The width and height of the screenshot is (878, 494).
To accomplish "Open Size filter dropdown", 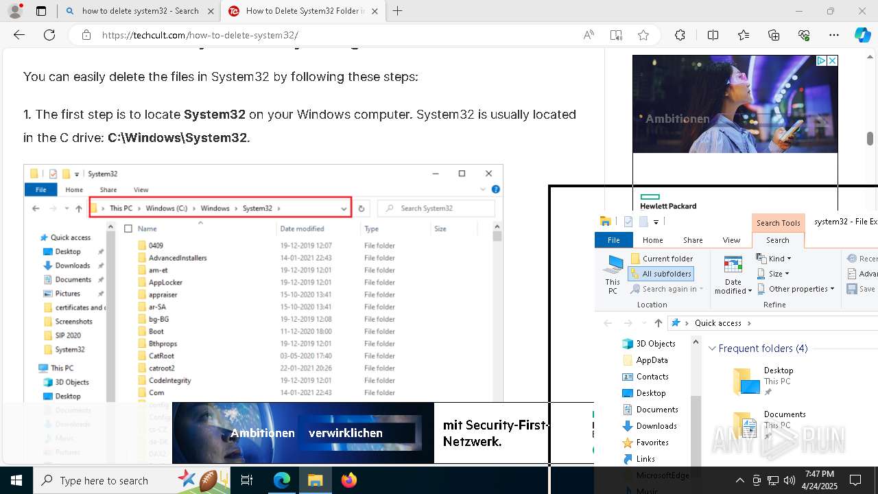I will (773, 273).
